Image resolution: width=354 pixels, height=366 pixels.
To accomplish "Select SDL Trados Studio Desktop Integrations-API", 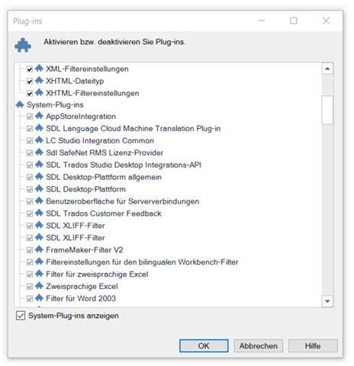I will pyautogui.click(x=124, y=165).
